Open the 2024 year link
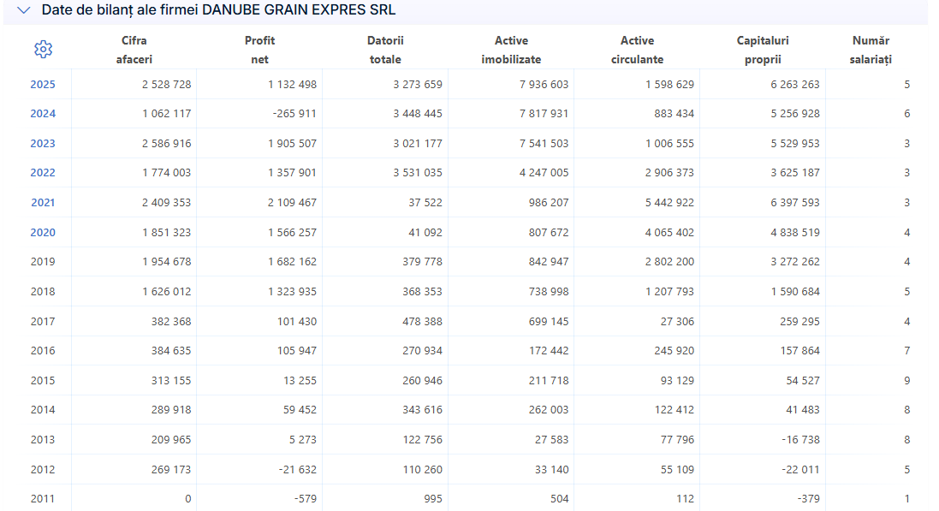 click(43, 114)
